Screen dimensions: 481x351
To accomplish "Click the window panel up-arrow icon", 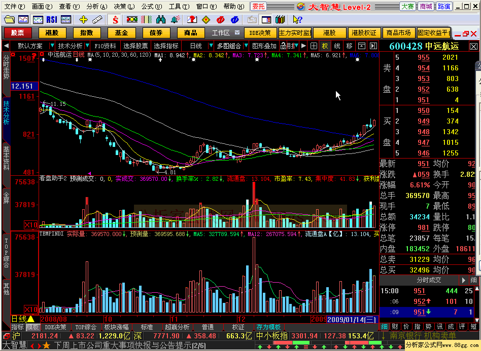I will click(x=362, y=46).
